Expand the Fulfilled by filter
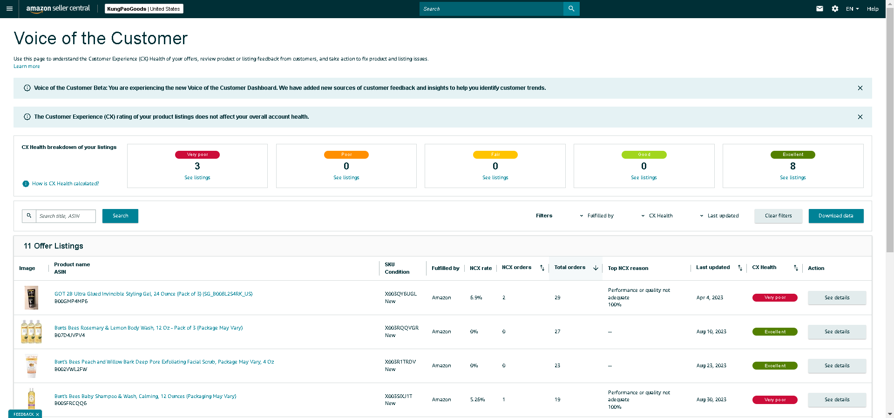The height and width of the screenshot is (418, 894). (596, 216)
